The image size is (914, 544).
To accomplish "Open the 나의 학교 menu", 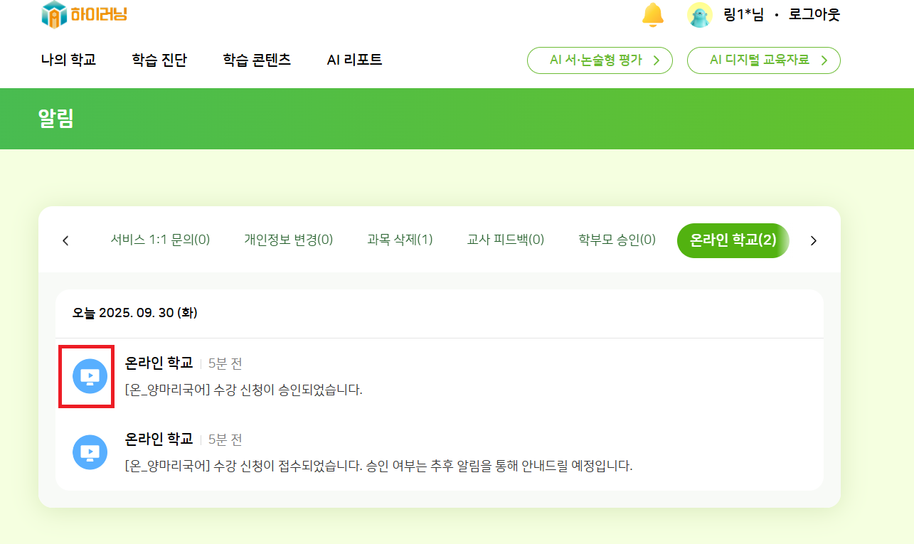I will tap(68, 60).
